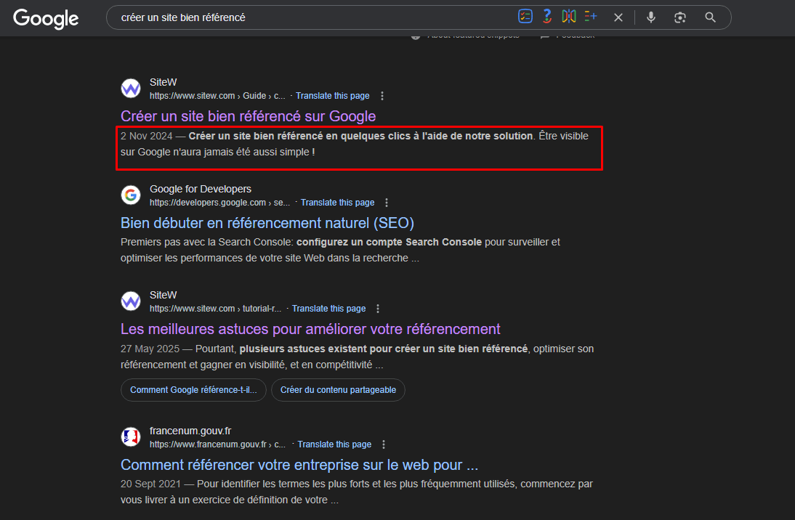Open 'Comment référencer votre entreprise sur le web'

click(299, 465)
